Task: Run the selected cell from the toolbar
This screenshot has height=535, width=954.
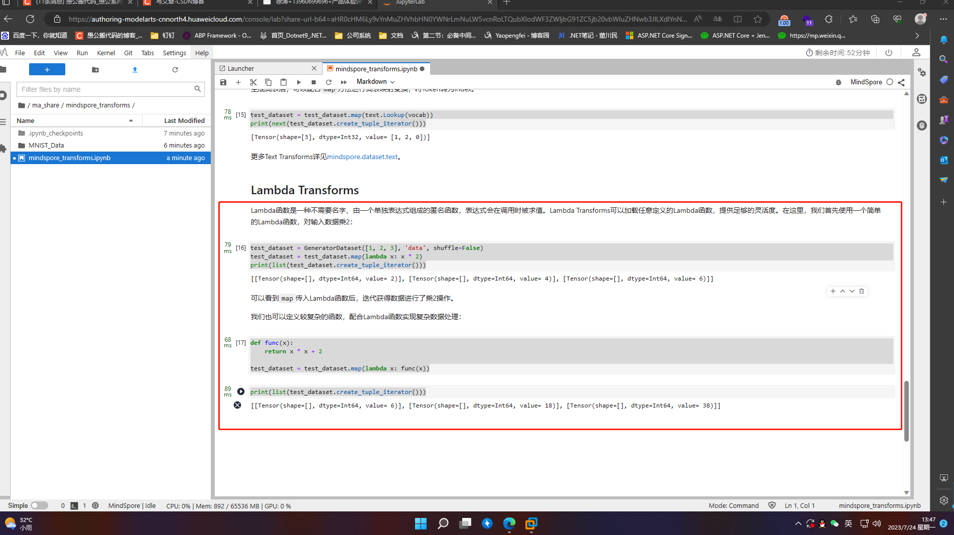Action: coord(299,82)
